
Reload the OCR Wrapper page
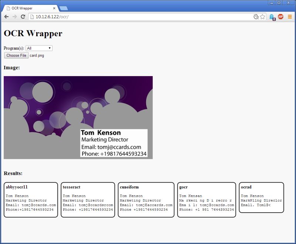tap(23, 16)
